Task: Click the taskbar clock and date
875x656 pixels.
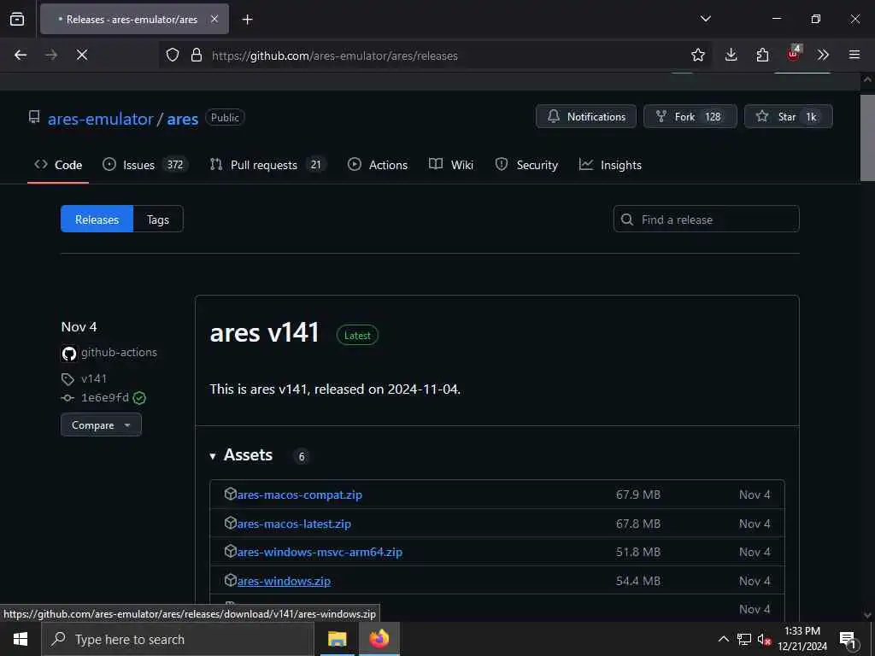Action: (802, 639)
